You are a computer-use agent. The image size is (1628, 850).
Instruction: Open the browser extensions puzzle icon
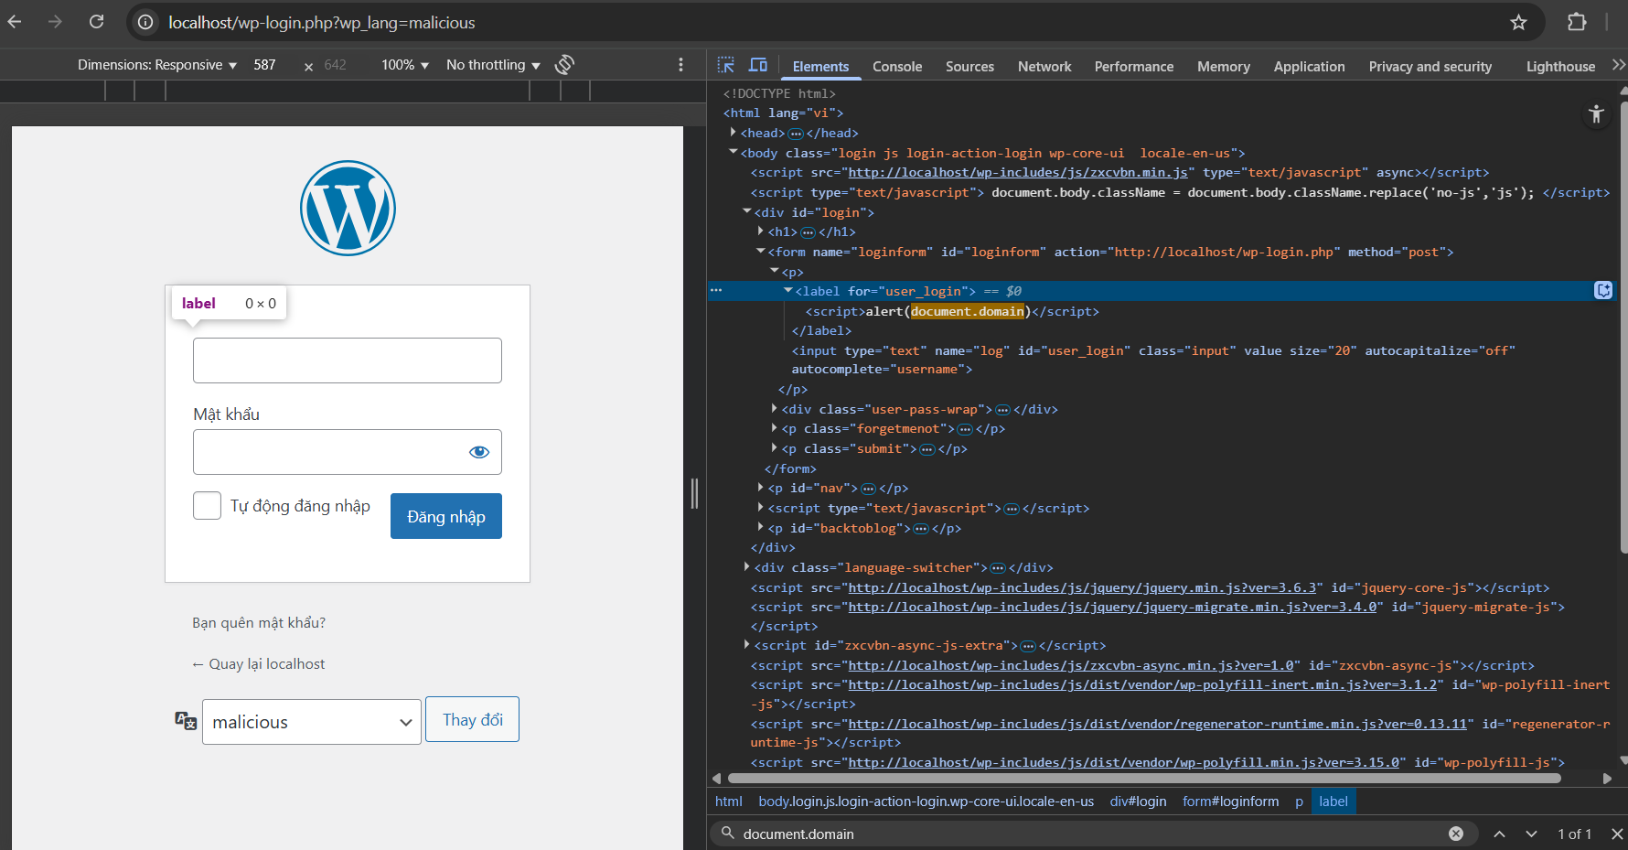[1577, 22]
